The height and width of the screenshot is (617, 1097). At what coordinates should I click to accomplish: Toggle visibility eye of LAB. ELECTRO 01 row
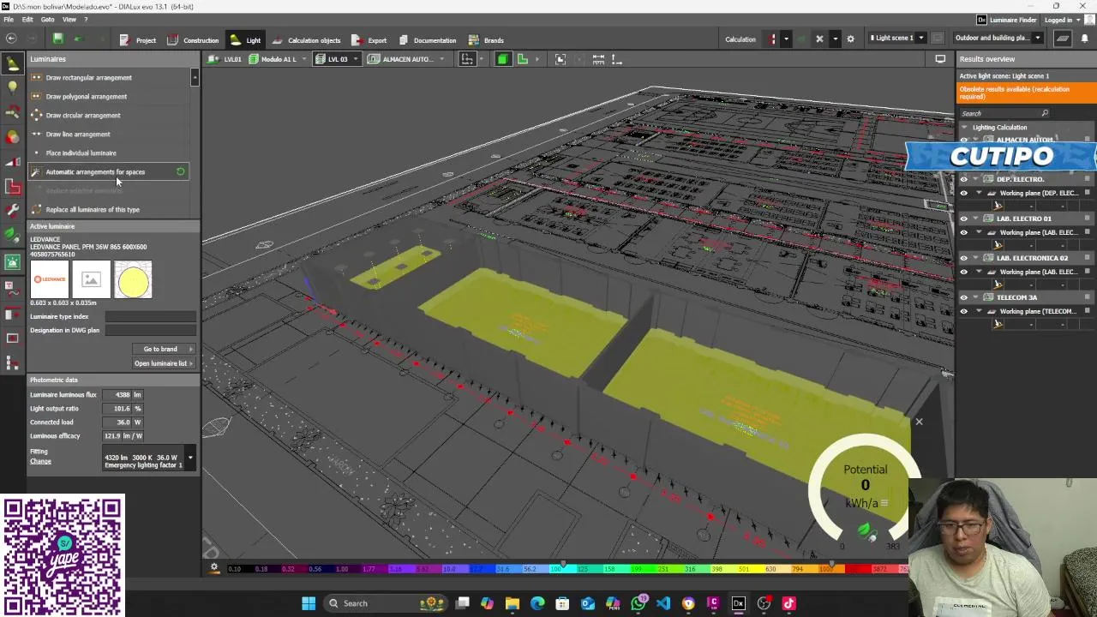click(x=963, y=219)
